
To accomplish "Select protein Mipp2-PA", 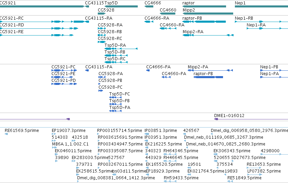I will click(210, 70).
